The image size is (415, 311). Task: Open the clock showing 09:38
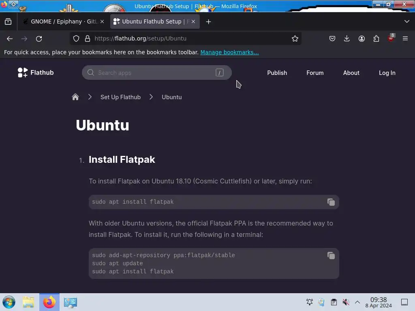point(379,302)
